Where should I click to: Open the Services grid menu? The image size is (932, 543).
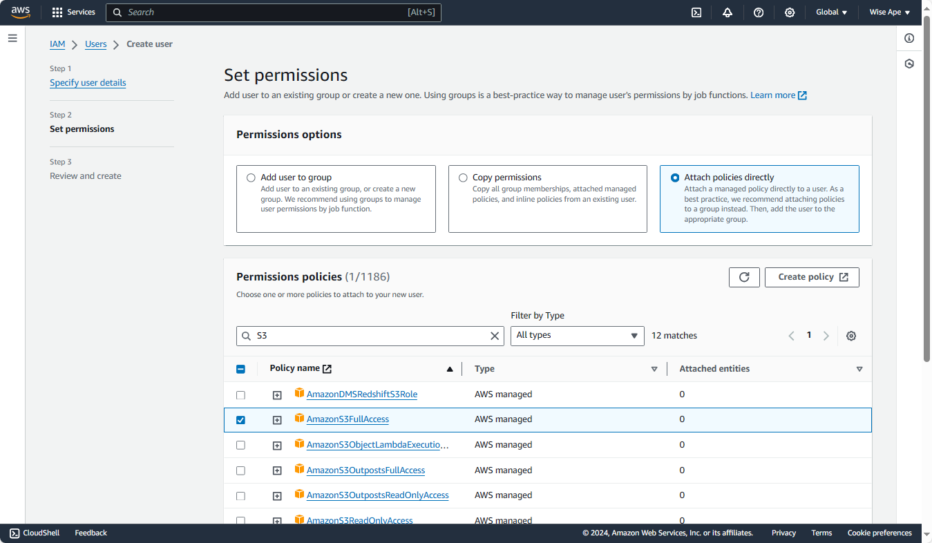(x=74, y=12)
